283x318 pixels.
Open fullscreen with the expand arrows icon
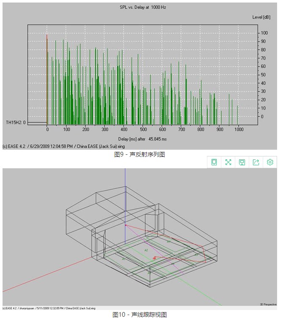(228, 162)
